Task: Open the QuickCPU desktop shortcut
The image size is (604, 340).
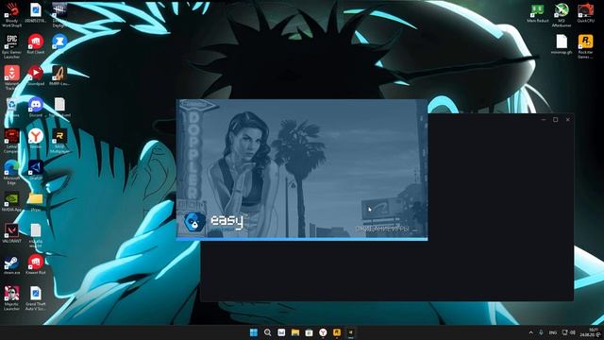Action: tap(585, 12)
